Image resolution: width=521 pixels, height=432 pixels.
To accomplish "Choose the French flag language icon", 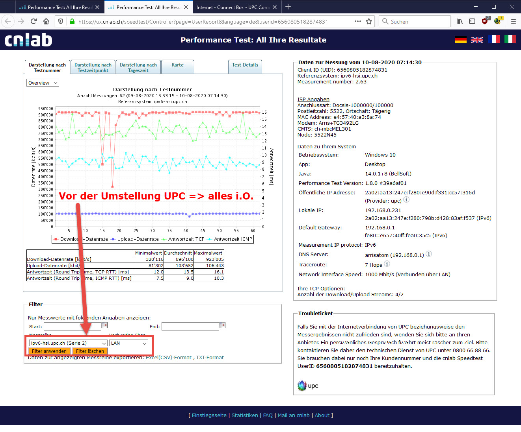I will tap(493, 39).
